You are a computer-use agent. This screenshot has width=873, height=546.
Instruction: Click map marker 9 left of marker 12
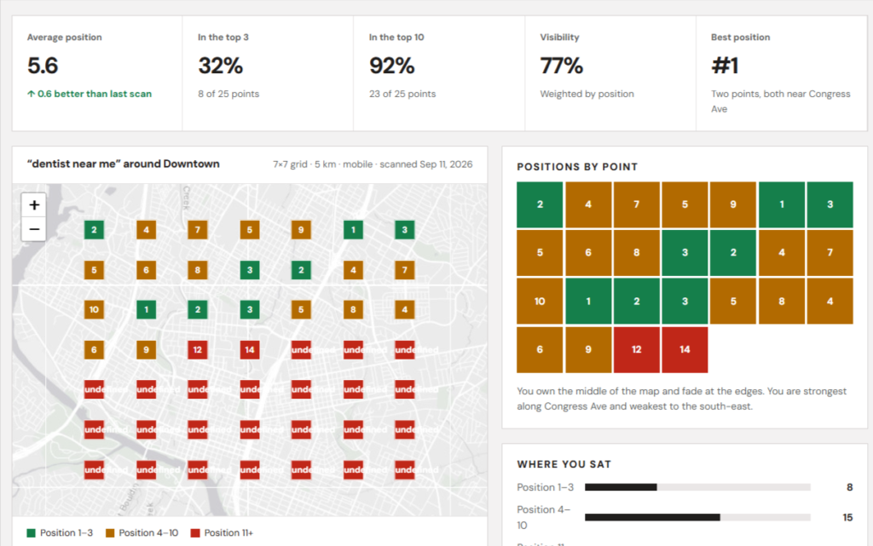click(147, 350)
